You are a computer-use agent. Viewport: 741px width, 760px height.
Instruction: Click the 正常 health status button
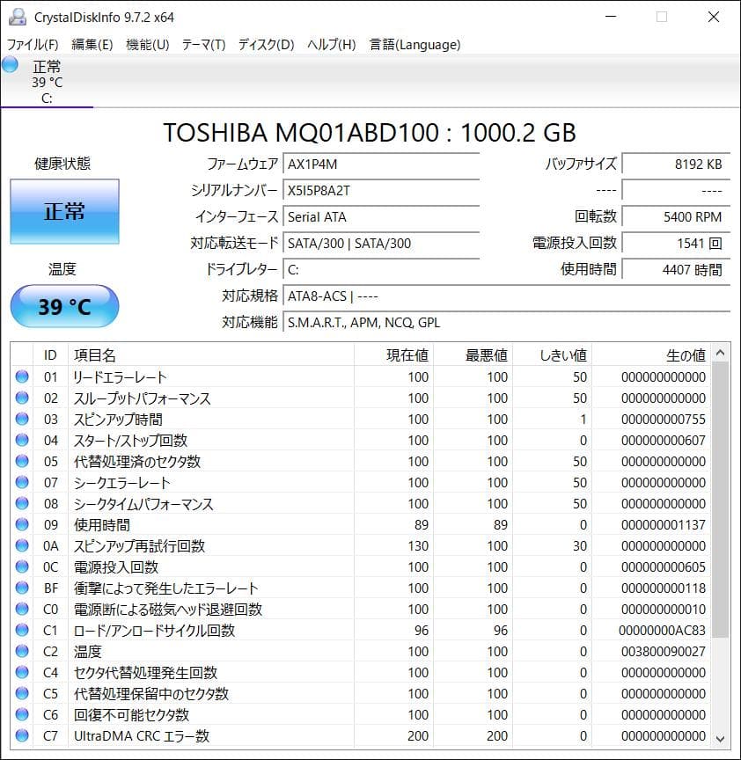pos(64,211)
